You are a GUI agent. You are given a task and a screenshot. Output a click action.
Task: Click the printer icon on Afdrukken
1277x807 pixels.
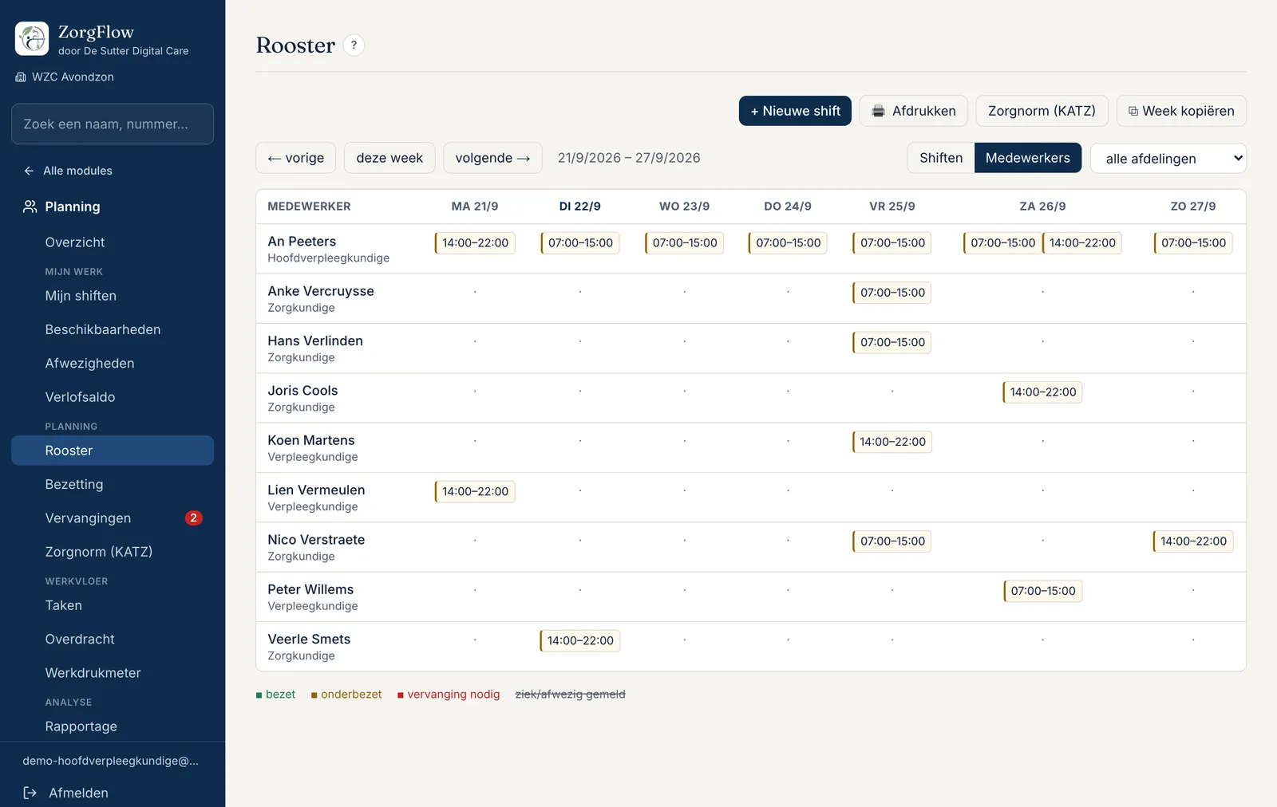click(x=878, y=111)
